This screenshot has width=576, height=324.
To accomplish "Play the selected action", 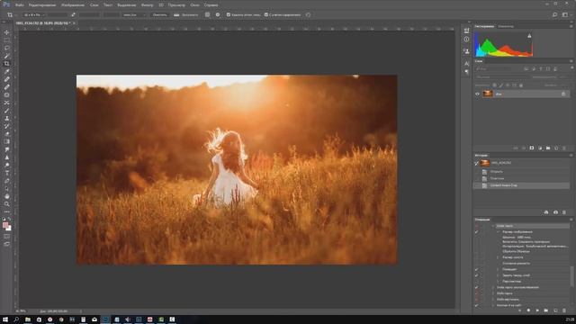I will pyautogui.click(x=537, y=310).
